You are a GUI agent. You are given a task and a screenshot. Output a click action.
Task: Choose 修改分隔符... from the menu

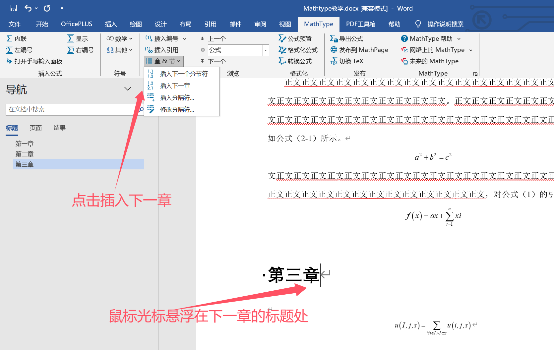[182, 110]
